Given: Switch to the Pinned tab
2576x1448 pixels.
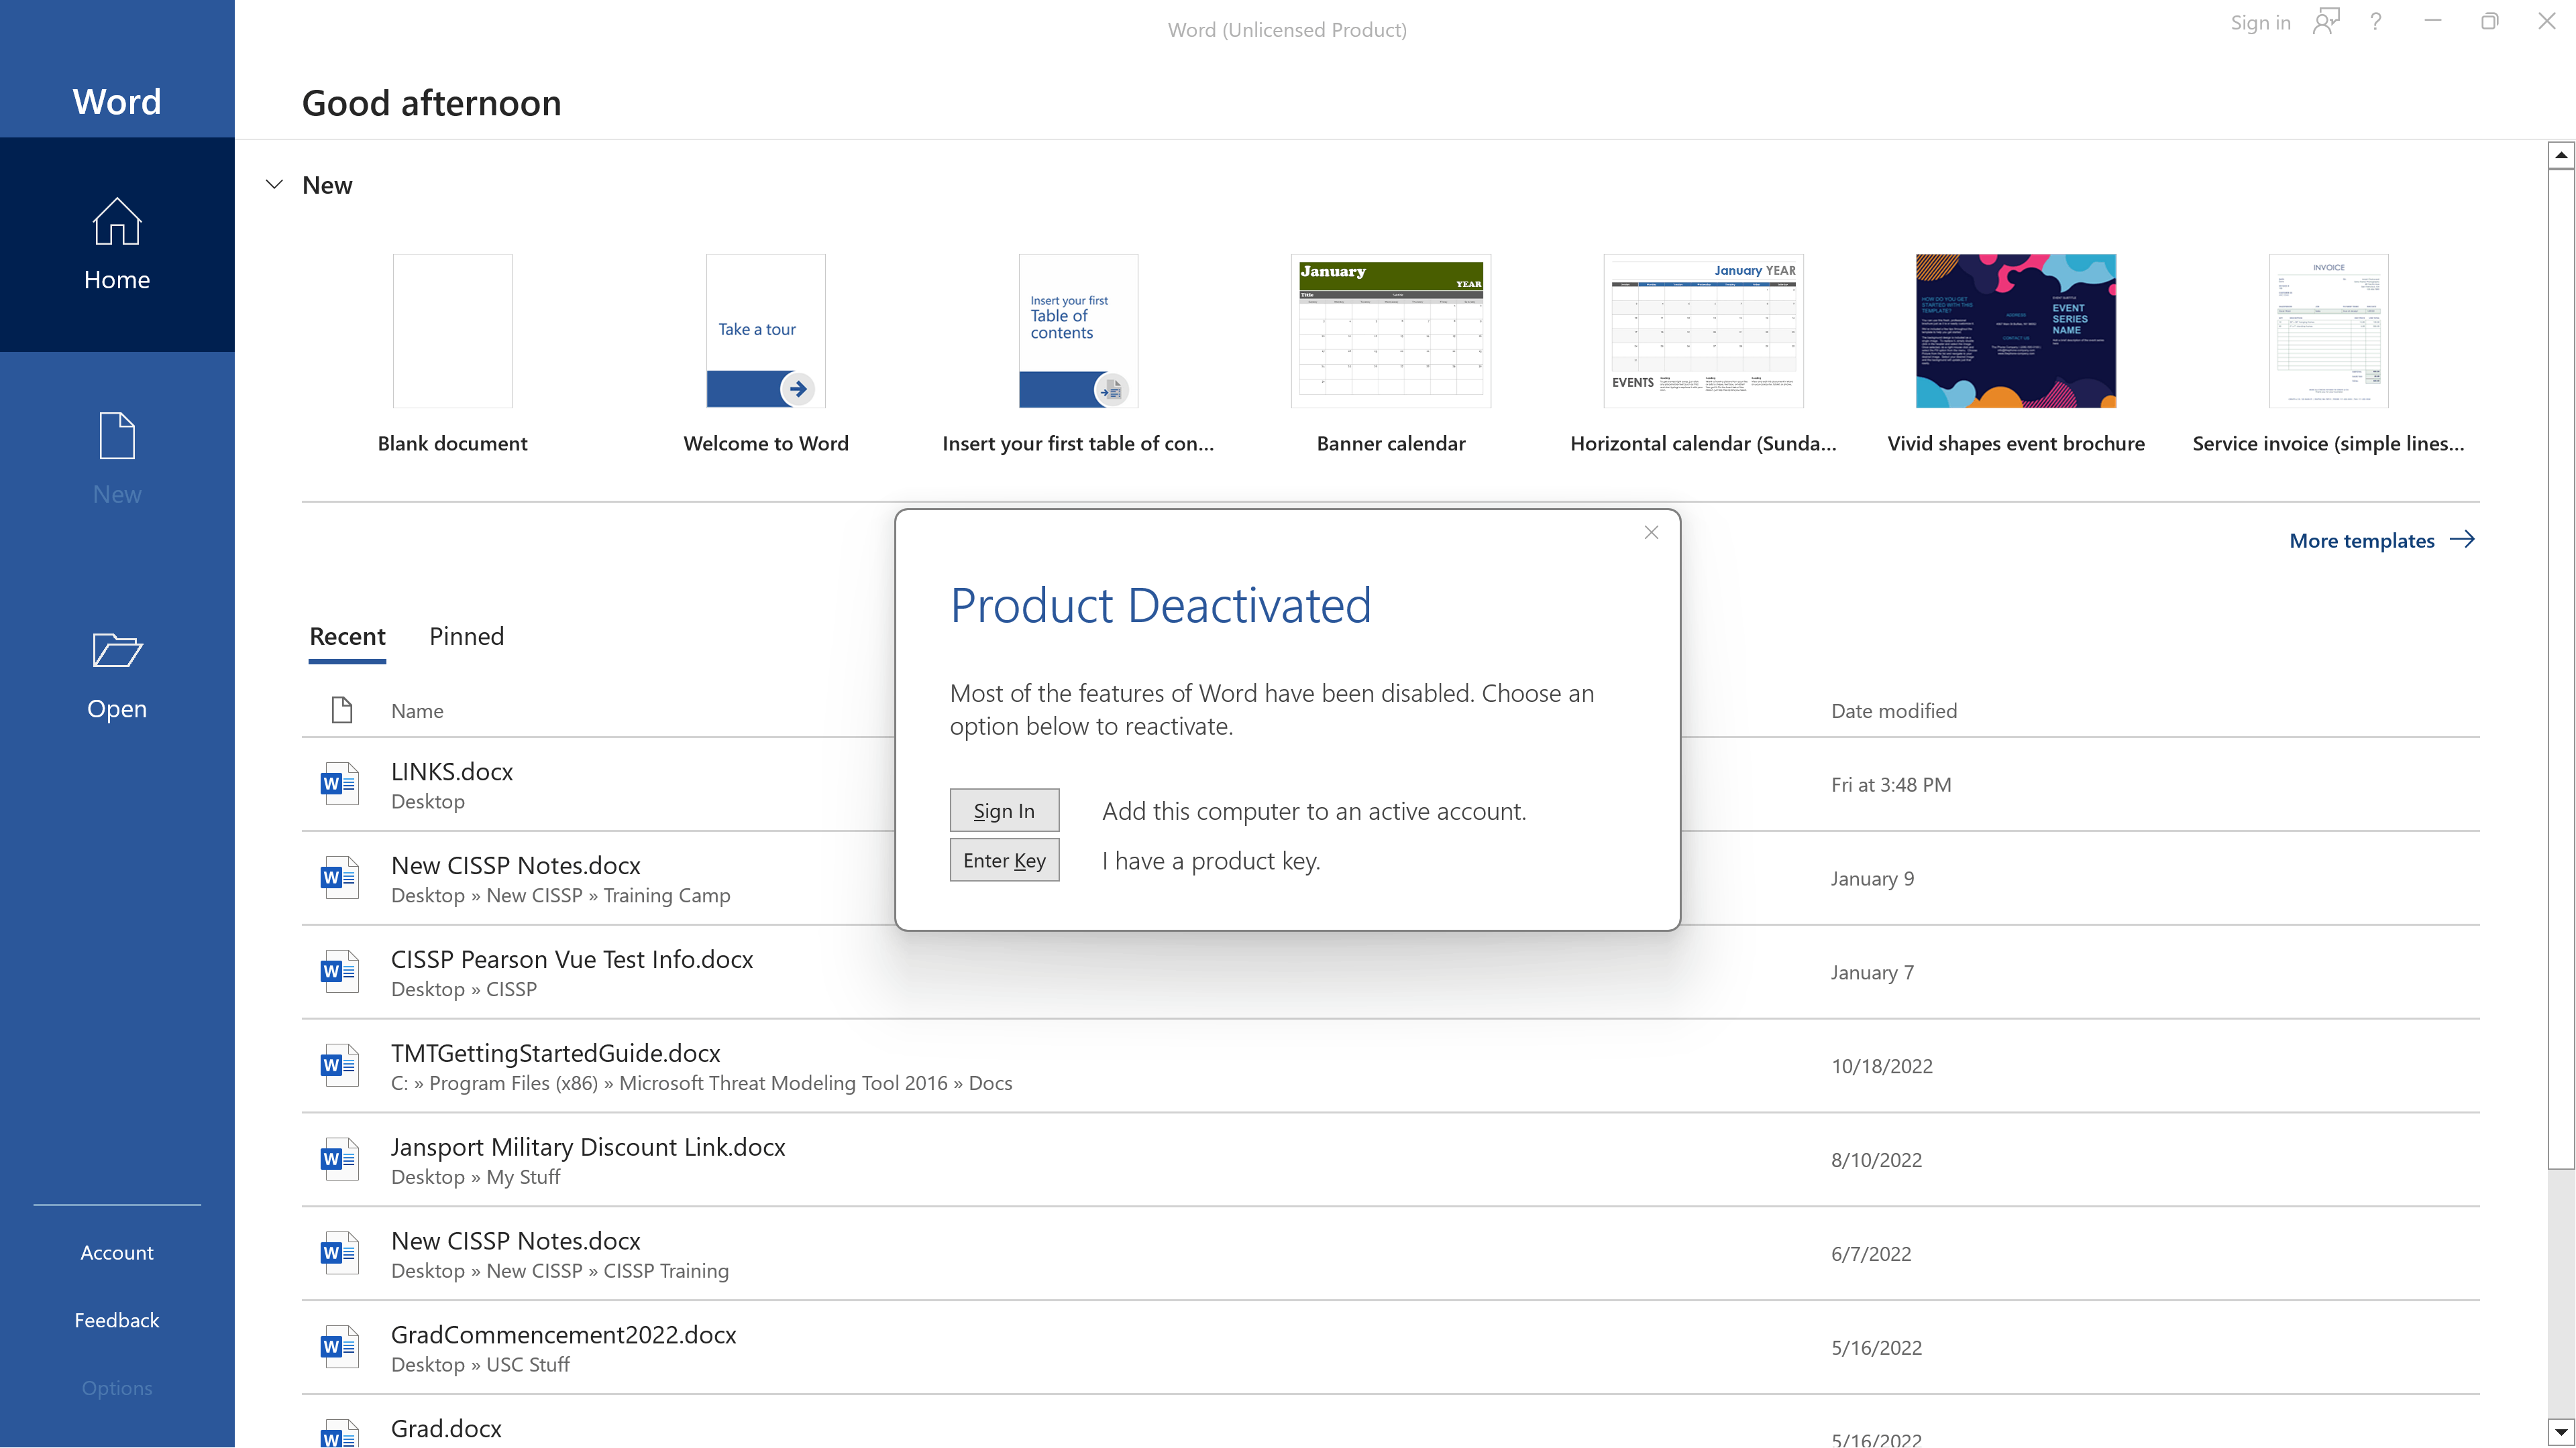Looking at the screenshot, I should coord(466,637).
